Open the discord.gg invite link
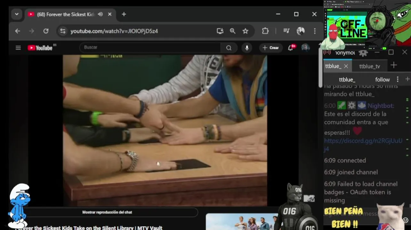This screenshot has width=411, height=230. (x=363, y=145)
